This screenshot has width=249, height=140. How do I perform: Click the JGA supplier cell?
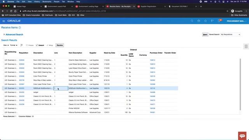[91, 80]
